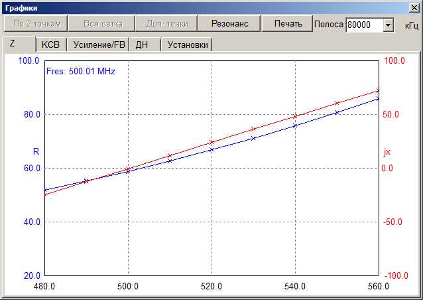Click the red jx axis label
The width and height of the screenshot is (423, 300).
tap(387, 151)
